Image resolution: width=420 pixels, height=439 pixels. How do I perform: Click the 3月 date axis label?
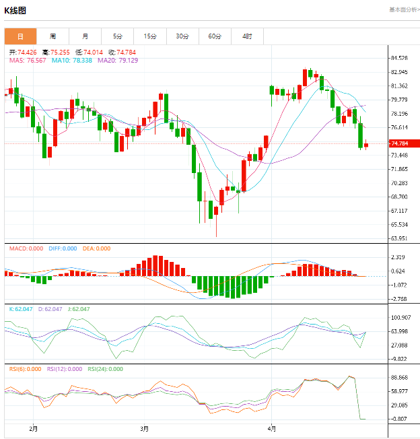[x=145, y=429]
